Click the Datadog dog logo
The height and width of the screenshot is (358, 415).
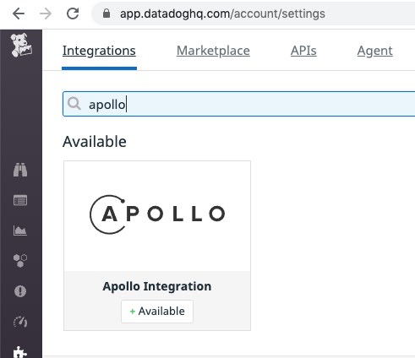(x=21, y=45)
